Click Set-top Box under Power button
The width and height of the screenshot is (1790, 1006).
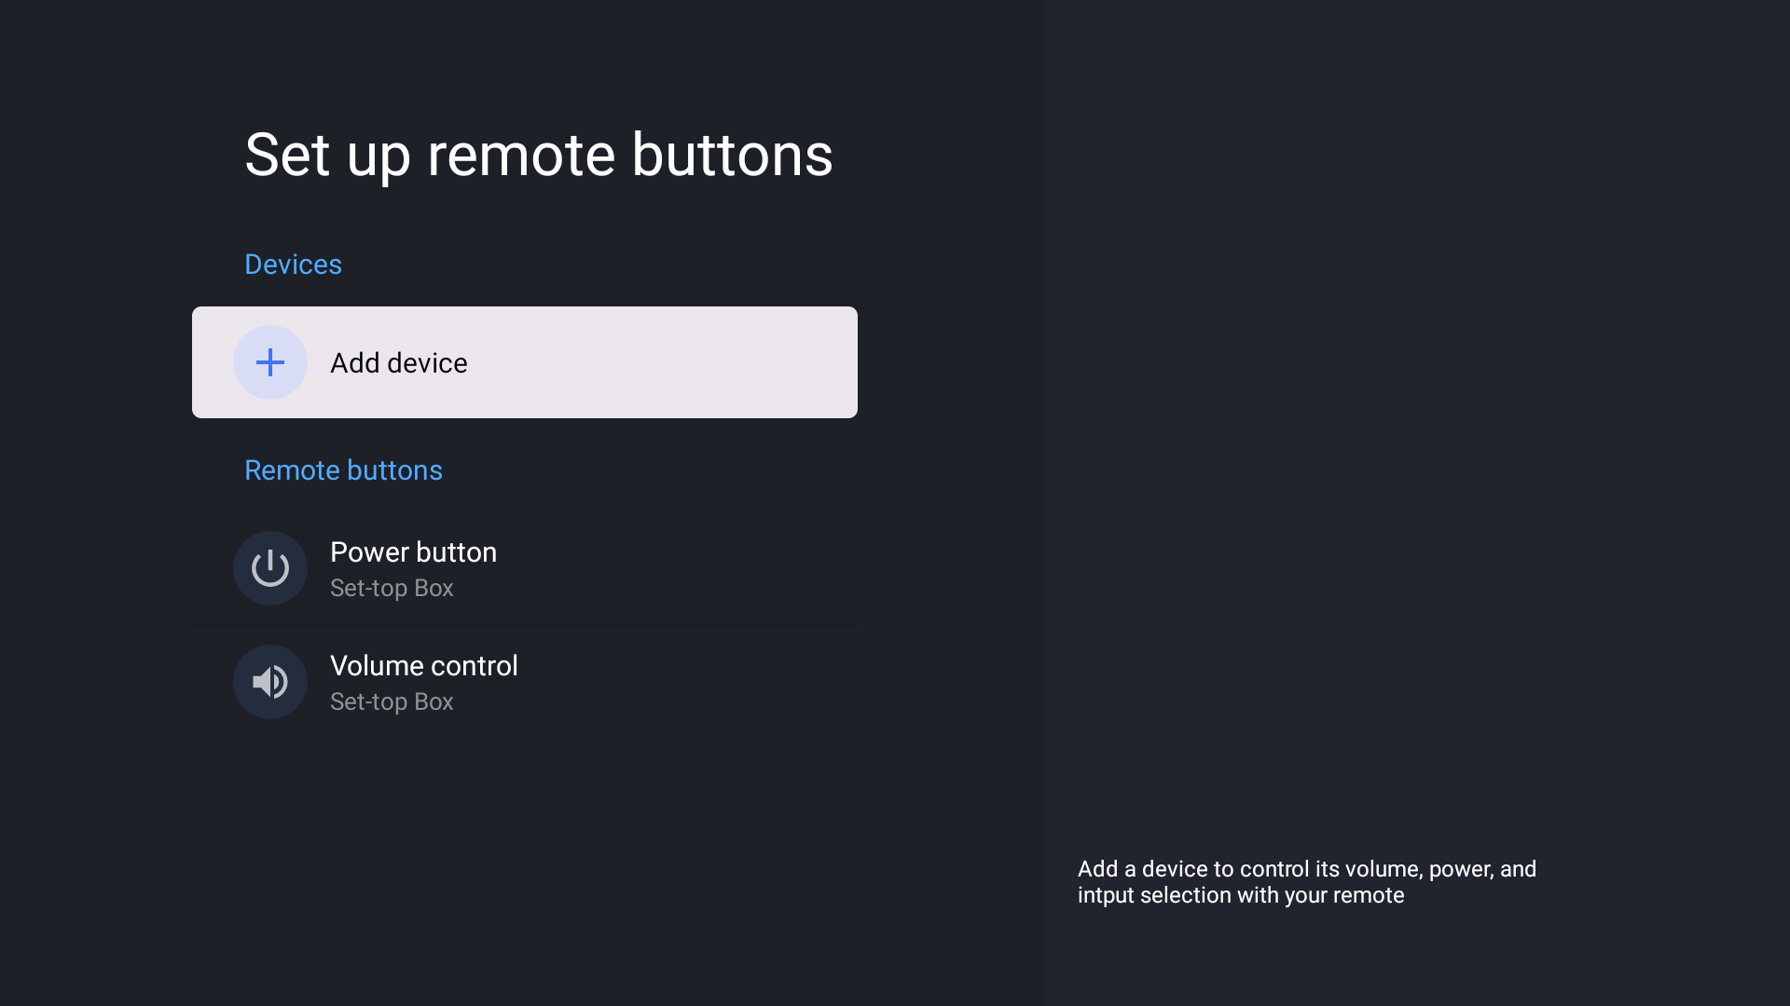(392, 589)
